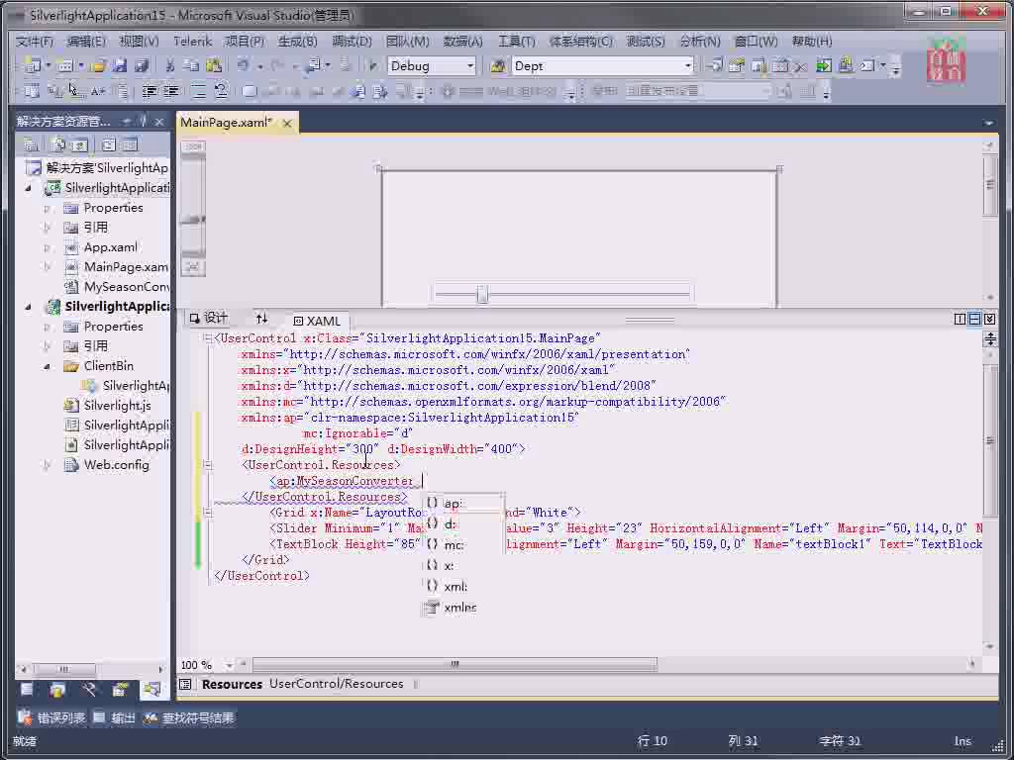
Task: Open the 生成(B) menu
Action: click(x=297, y=42)
